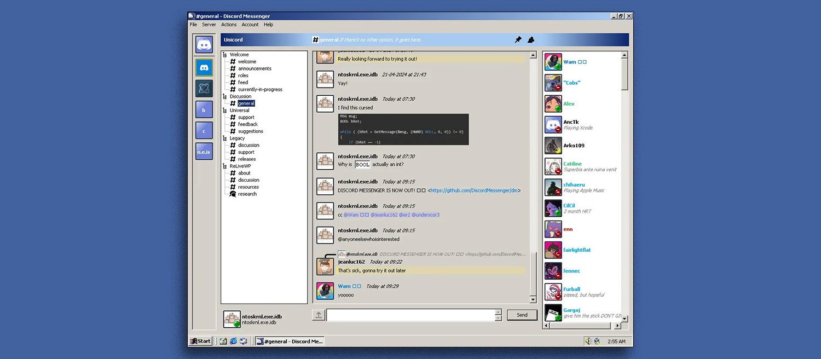Toggle the member list icon in header
Screen dimensions: 821x359
pos(530,40)
